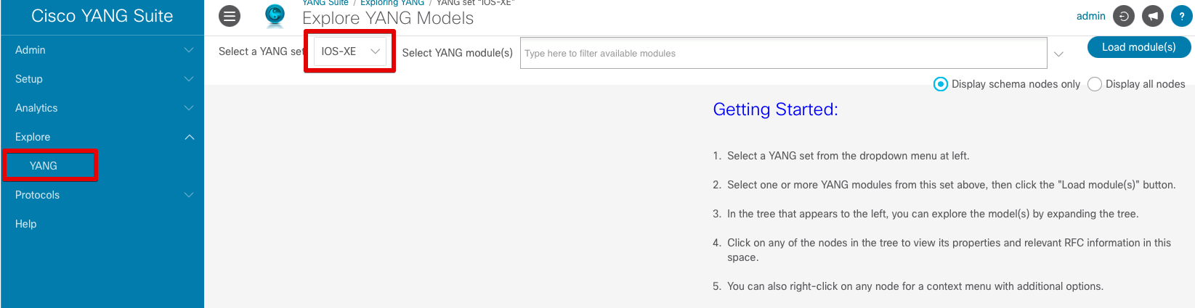Toggle the hamburger menu icon
Screen dimensions: 1195x308
pyautogui.click(x=230, y=16)
